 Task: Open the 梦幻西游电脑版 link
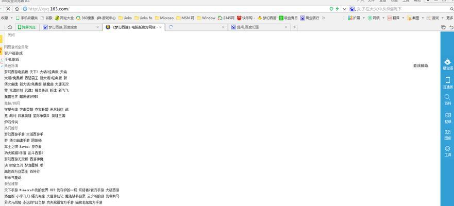click(16, 72)
